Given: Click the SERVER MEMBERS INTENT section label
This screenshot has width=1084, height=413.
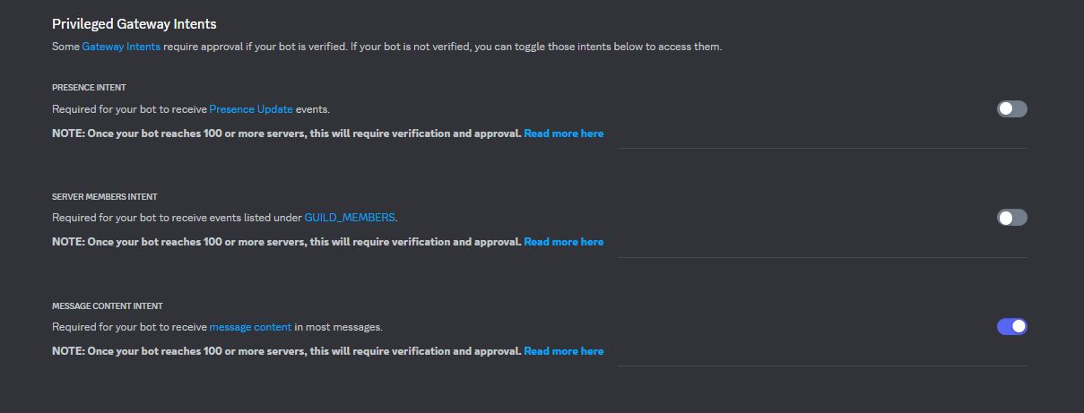Looking at the screenshot, I should (104, 197).
